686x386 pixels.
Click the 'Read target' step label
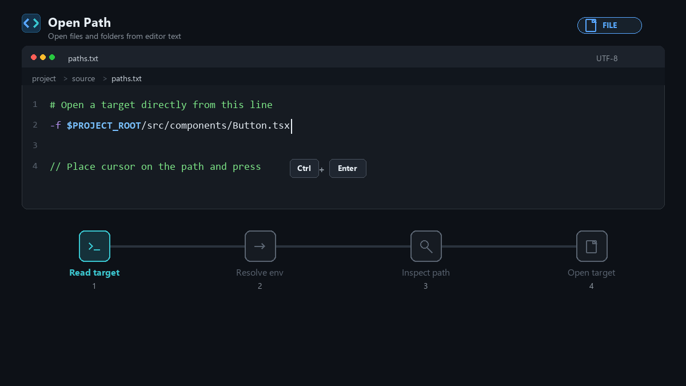coord(94,273)
